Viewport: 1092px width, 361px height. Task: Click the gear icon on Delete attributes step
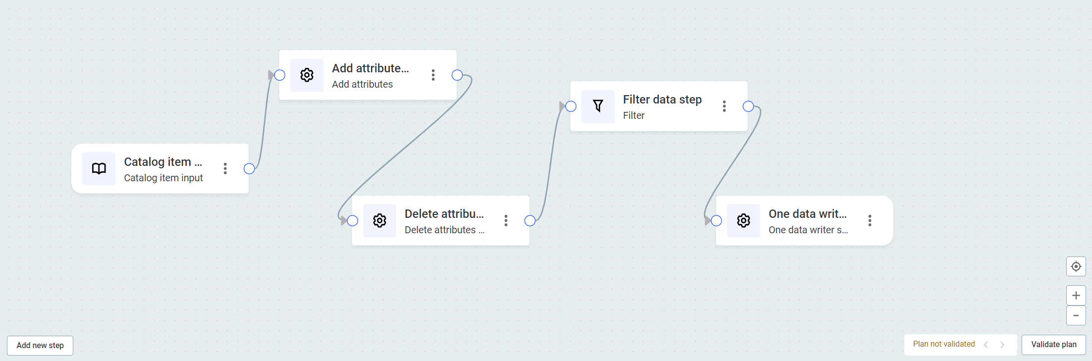tap(379, 220)
